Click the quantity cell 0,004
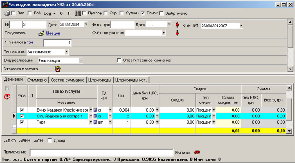Viewport: 295px width, 163px height. pyautogui.click(x=121, y=110)
